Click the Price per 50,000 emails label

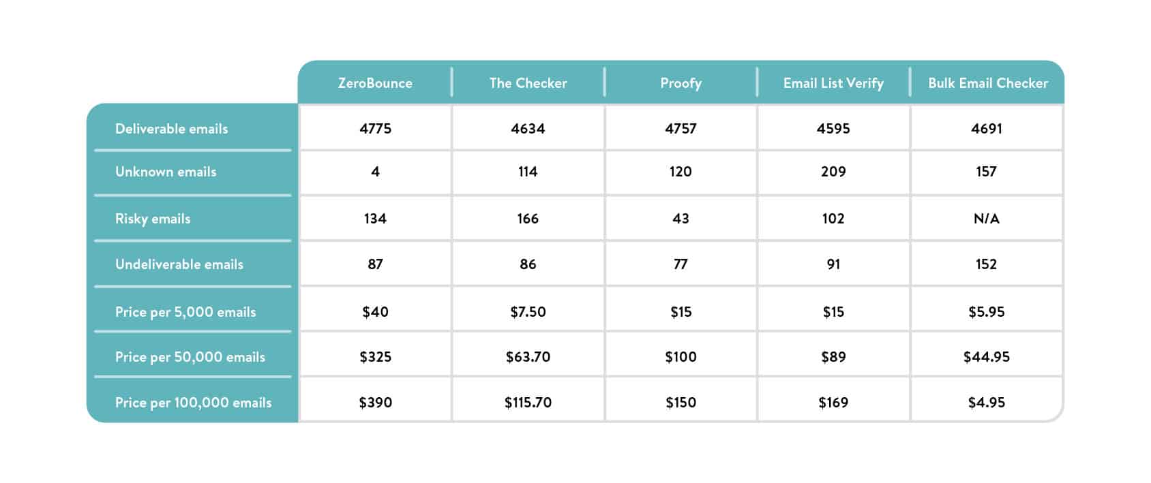pos(190,357)
